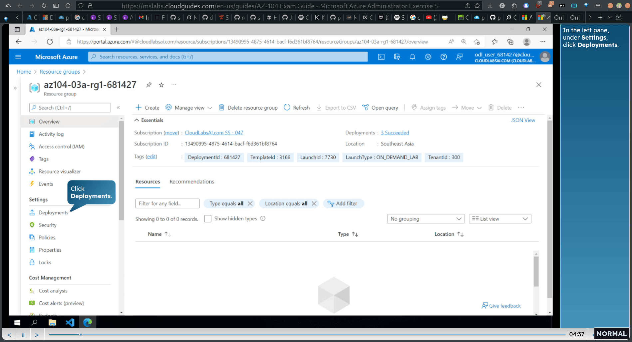This screenshot has width=632, height=342.
Task: Click Edge back arrow
Action: (x=19, y=42)
